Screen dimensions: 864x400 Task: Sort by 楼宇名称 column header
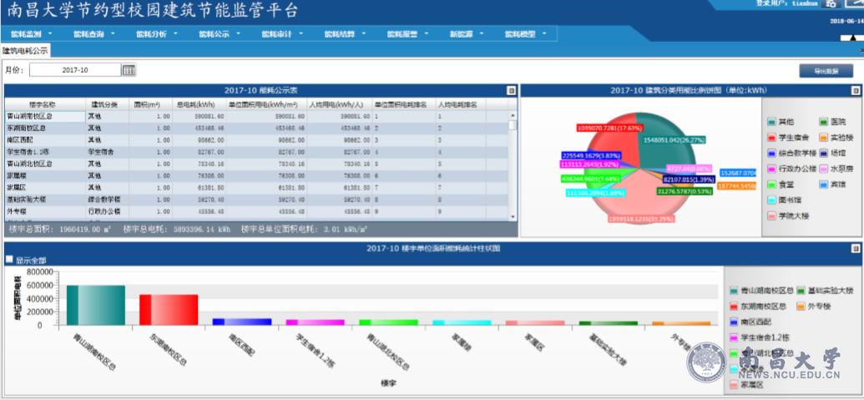[x=44, y=104]
